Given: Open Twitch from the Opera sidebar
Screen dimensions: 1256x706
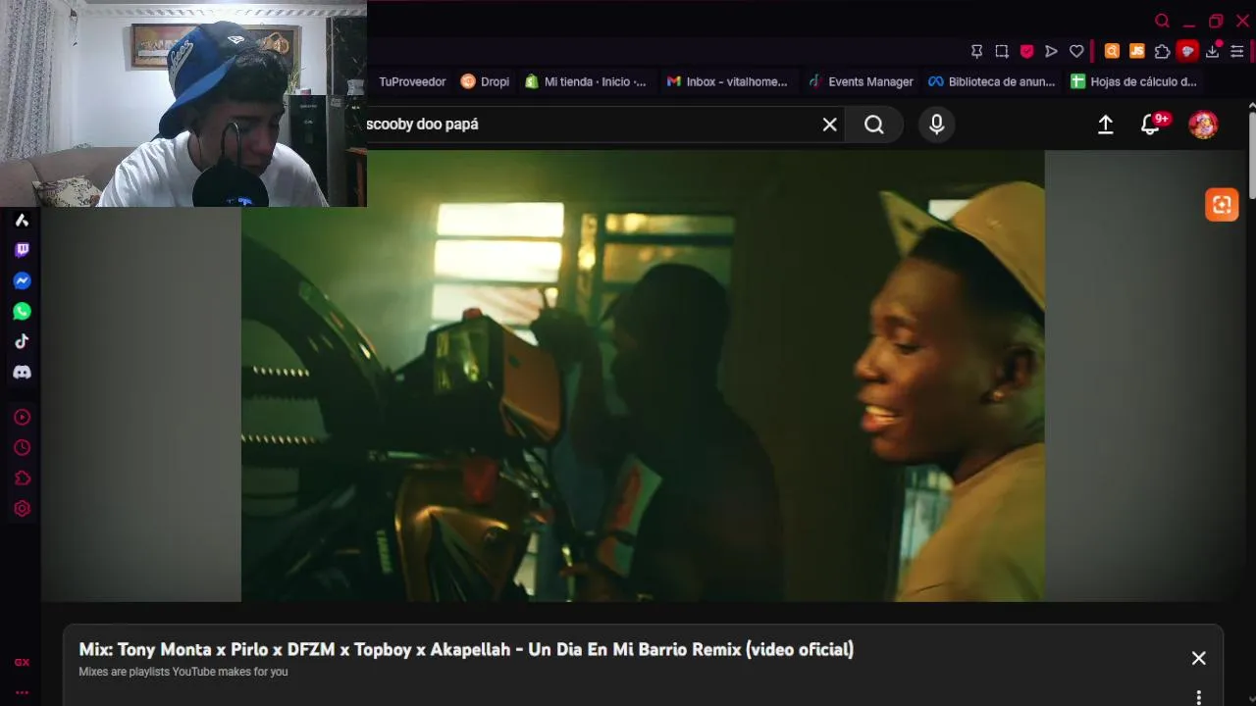Looking at the screenshot, I should [22, 250].
